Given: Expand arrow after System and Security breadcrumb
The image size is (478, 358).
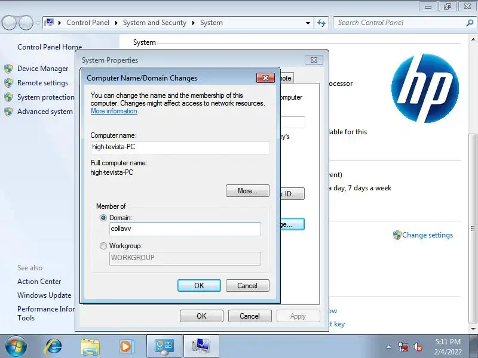Looking at the screenshot, I should (193, 23).
